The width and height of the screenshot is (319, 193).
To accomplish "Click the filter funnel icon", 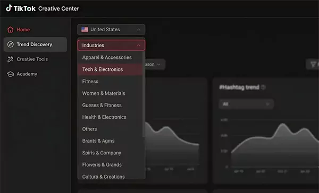I will point(313,65).
